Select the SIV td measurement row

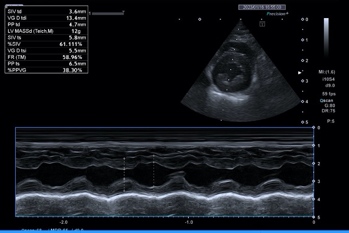[47, 12]
